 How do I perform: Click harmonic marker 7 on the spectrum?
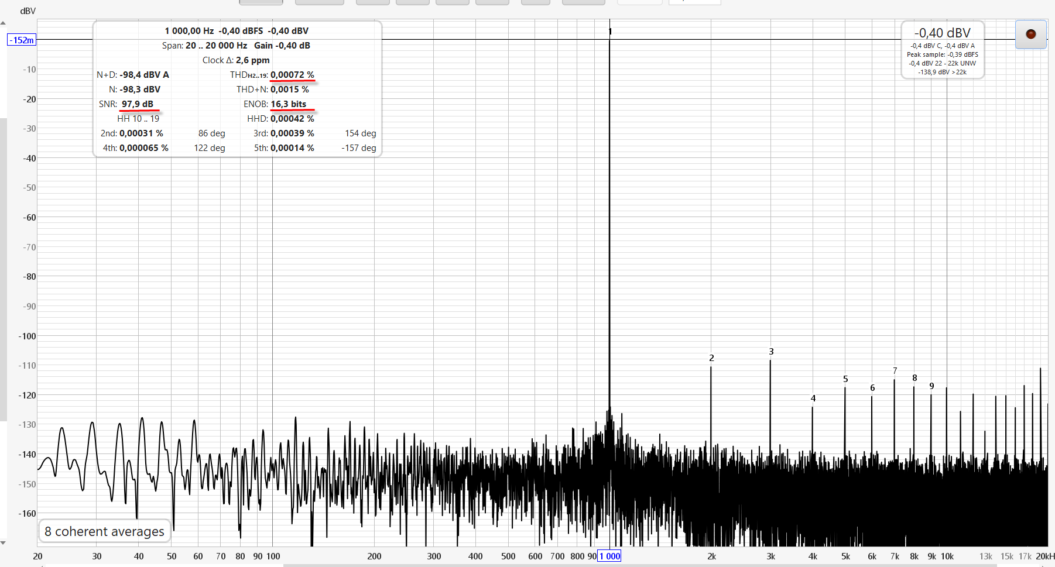click(895, 371)
